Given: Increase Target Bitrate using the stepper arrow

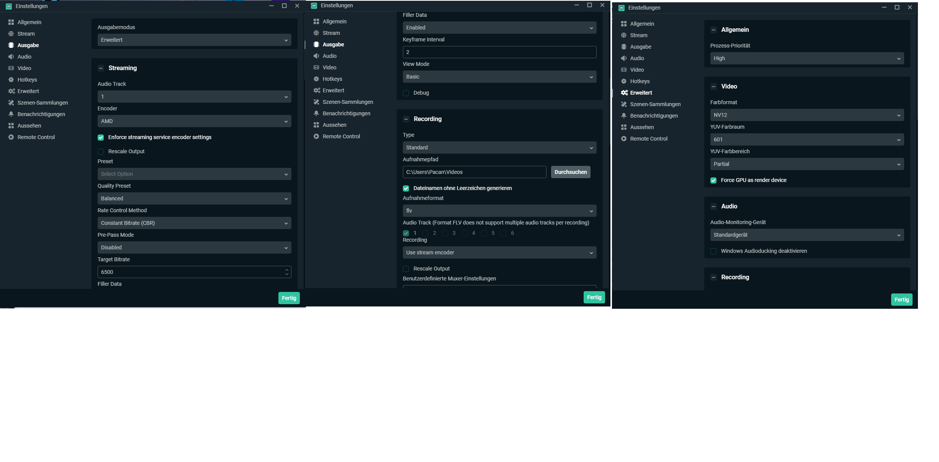Looking at the screenshot, I should 287,270.
